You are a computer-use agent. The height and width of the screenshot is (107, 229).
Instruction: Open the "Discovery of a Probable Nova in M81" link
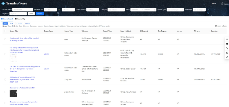pyautogui.click(x=22, y=88)
